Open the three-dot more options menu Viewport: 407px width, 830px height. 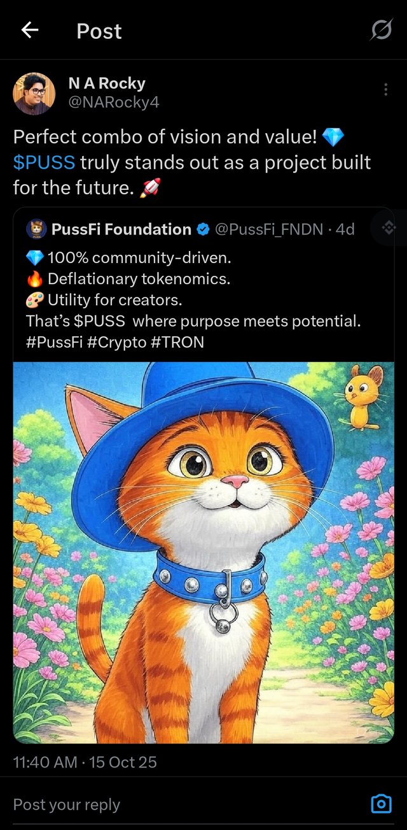[x=386, y=90]
